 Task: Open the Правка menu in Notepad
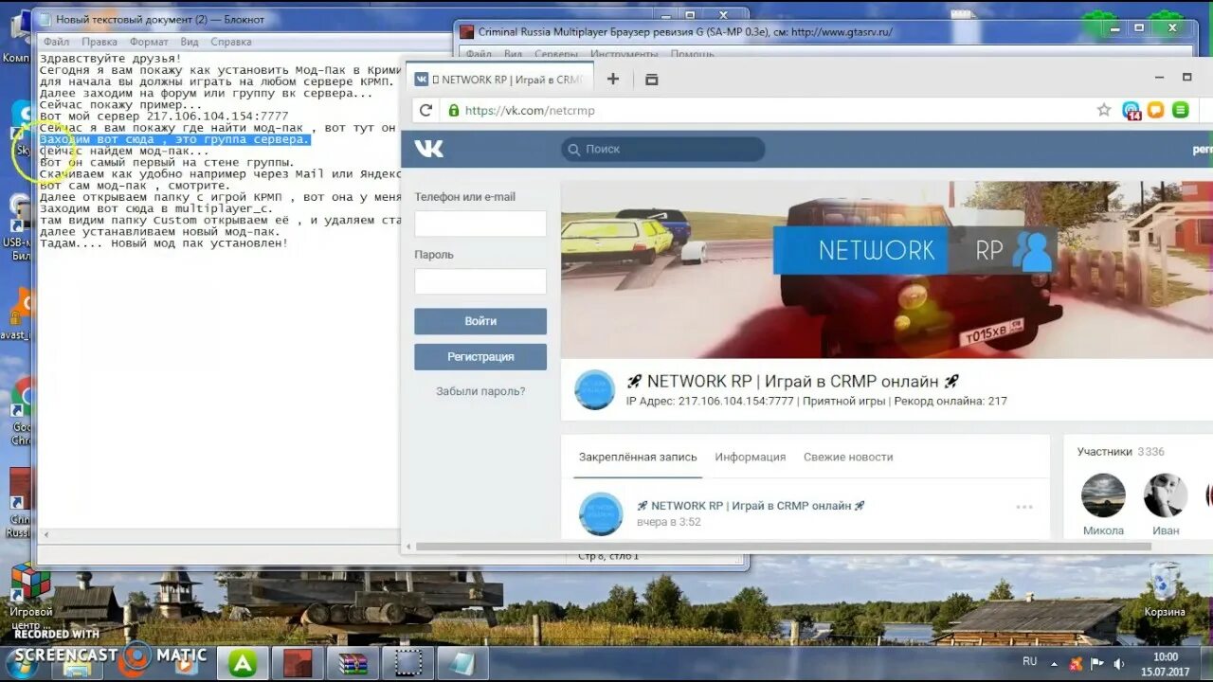tap(100, 42)
